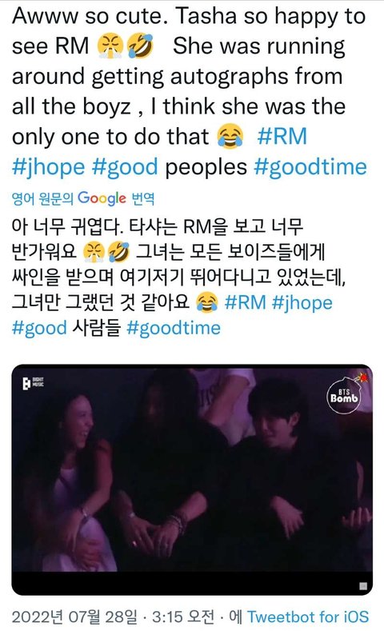Viewport: 384px width, 631px height.
Task: Click the colorful Google logo
Action: click(x=102, y=198)
